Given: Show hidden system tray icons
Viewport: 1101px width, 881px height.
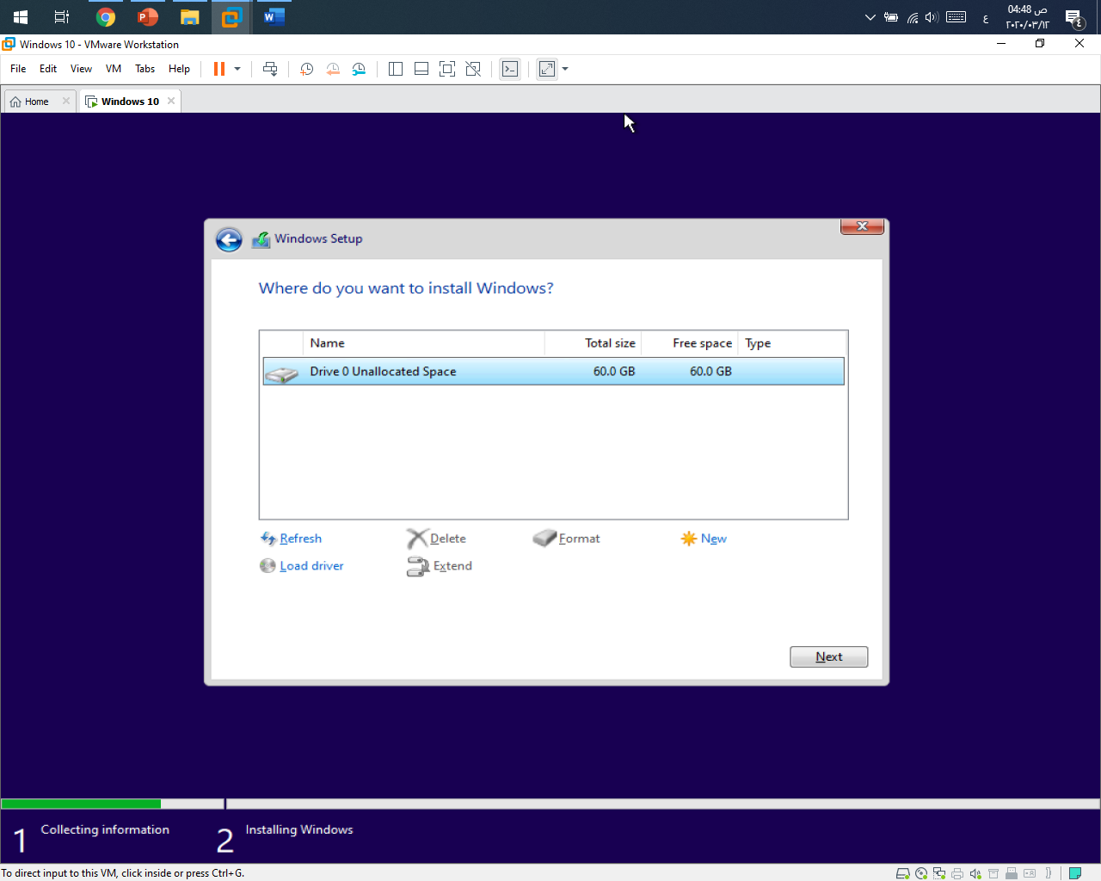Looking at the screenshot, I should coord(870,17).
